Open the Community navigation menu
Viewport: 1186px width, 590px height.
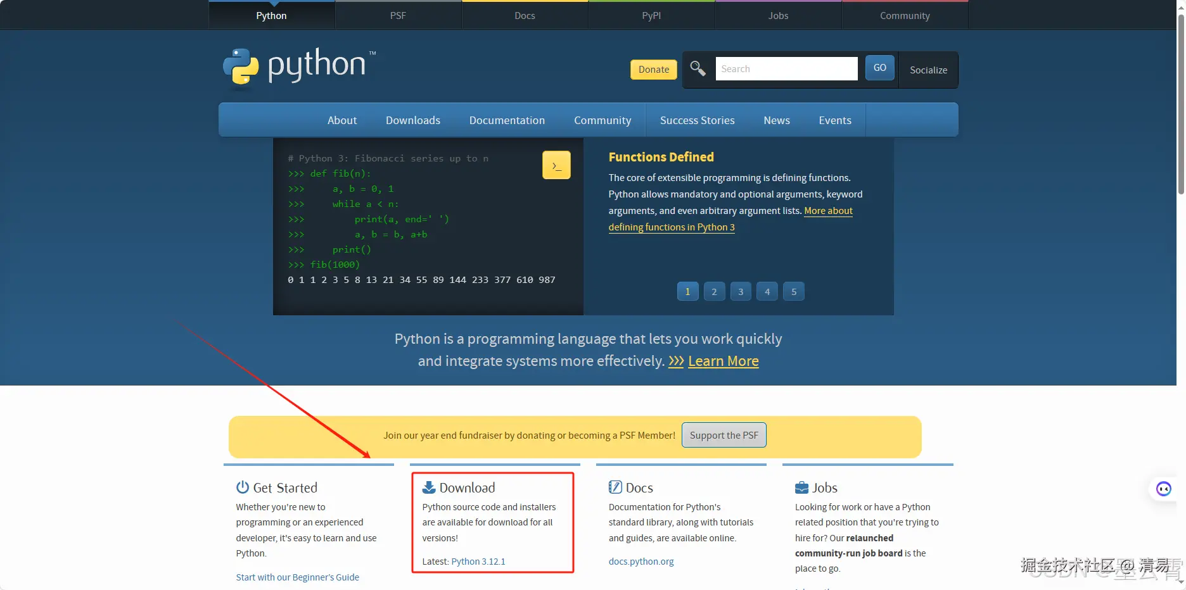click(x=603, y=120)
